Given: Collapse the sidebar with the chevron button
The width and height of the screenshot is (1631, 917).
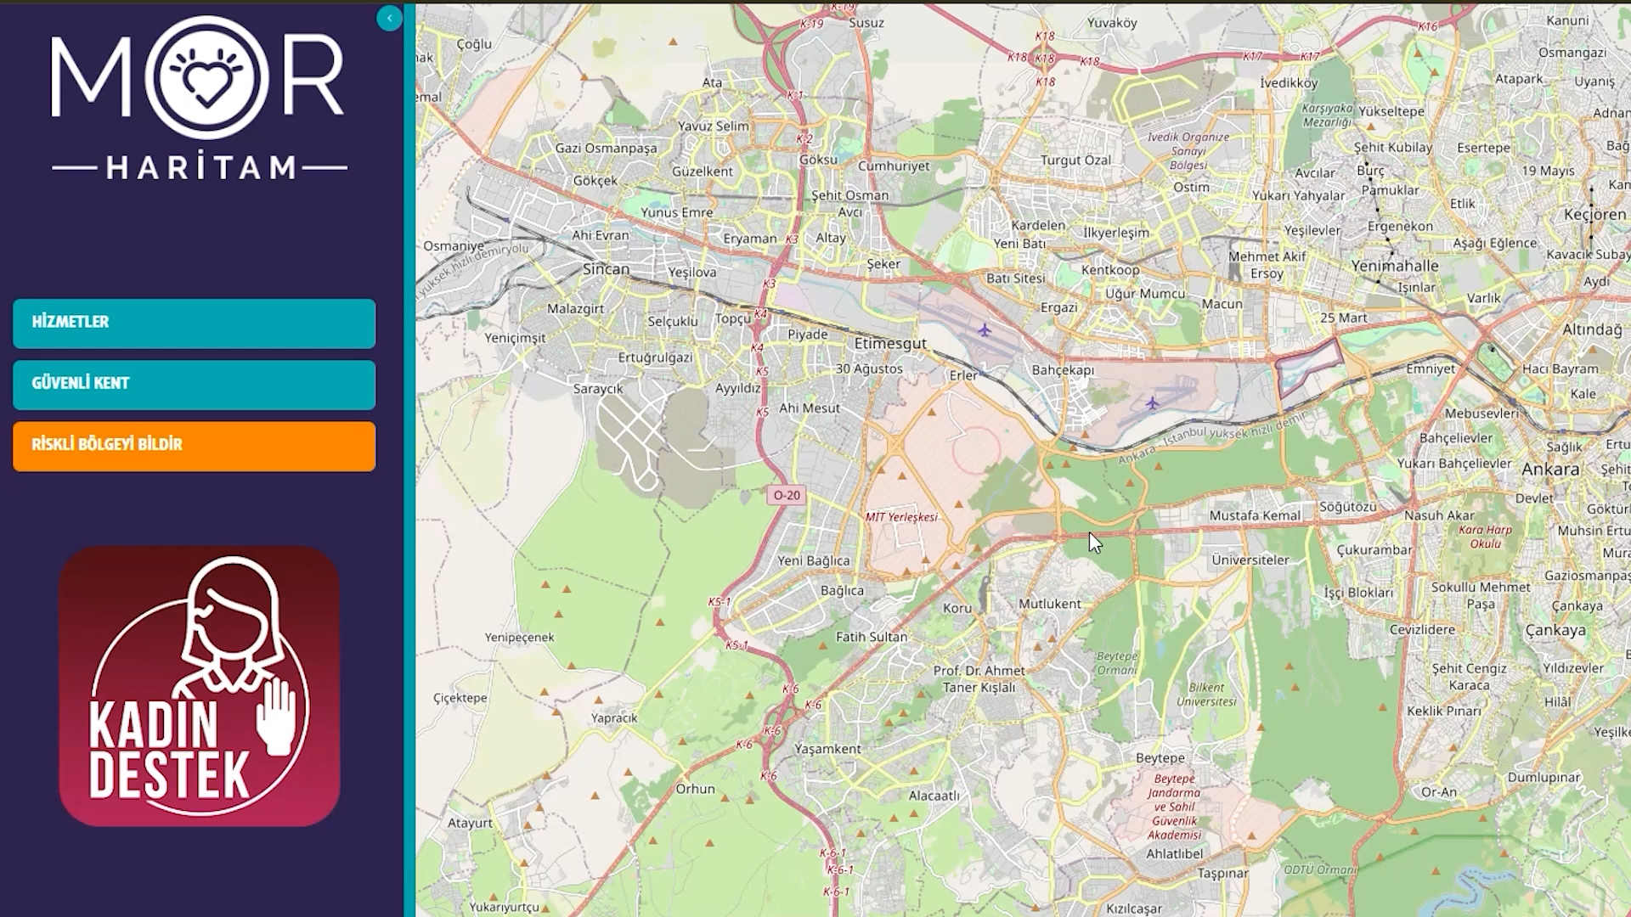Looking at the screenshot, I should click(x=389, y=18).
